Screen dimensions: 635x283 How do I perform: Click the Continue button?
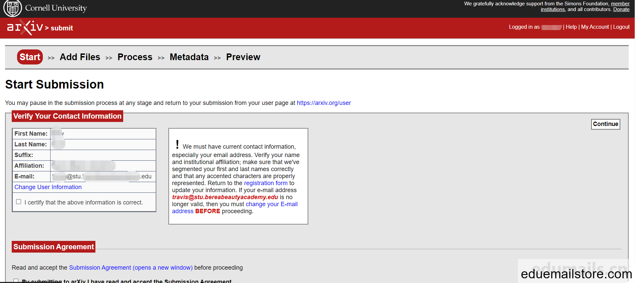pos(606,124)
